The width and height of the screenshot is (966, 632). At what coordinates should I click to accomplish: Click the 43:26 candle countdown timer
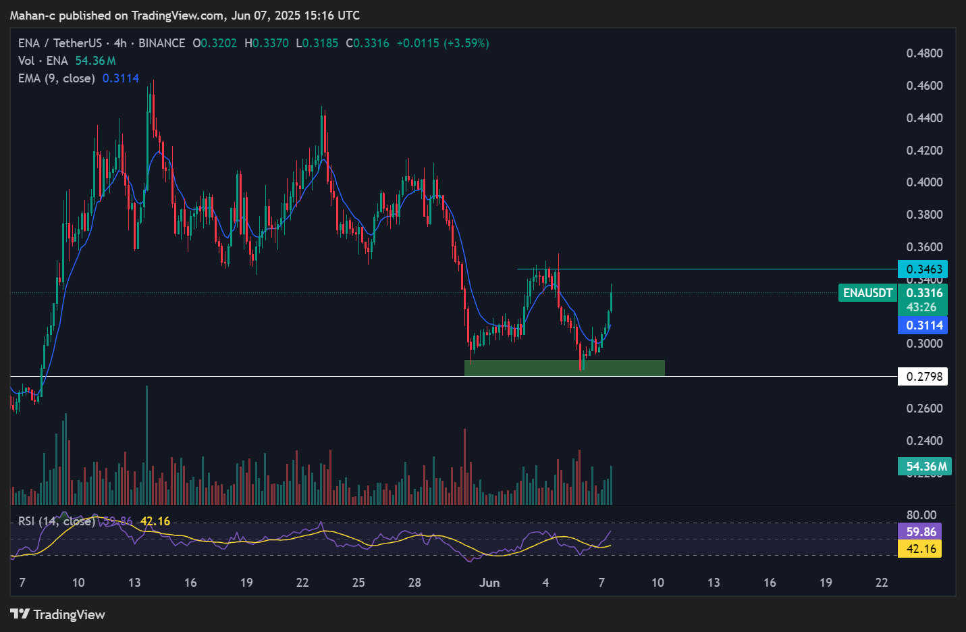tap(921, 307)
